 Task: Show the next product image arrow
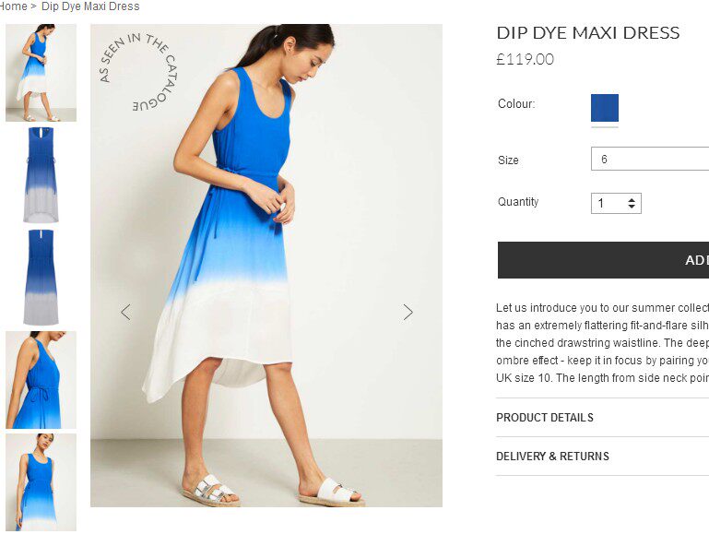coord(408,312)
